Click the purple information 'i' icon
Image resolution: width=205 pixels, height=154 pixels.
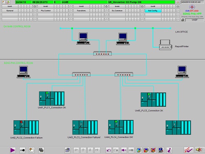[169, 150]
